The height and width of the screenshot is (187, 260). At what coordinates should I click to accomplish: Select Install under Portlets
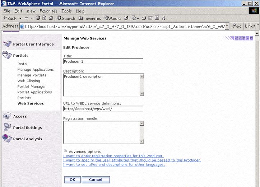pos(23,64)
